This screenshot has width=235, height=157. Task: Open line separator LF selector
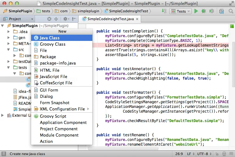coord(191,154)
